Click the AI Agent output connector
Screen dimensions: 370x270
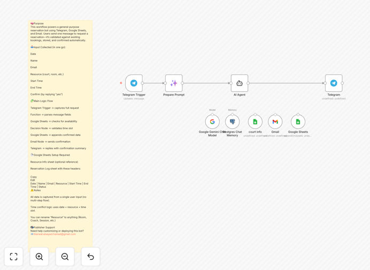coord(248,83)
